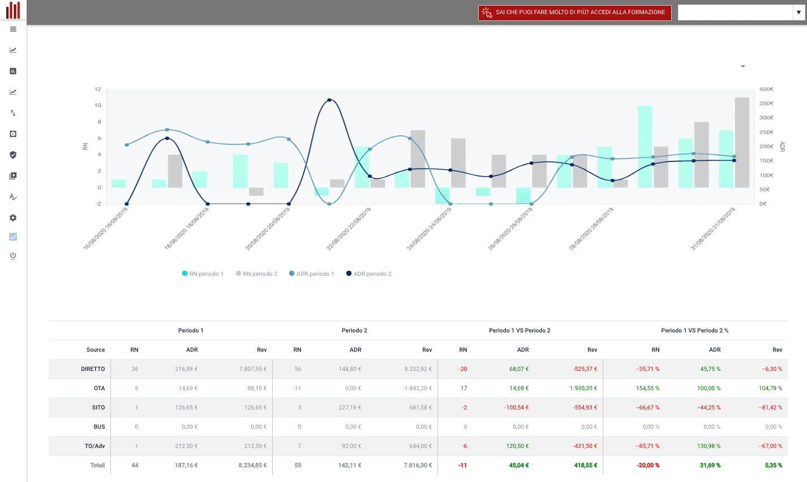The width and height of the screenshot is (807, 482).
Task: Hide RN periodo 2 series via legend
Action: click(x=256, y=274)
